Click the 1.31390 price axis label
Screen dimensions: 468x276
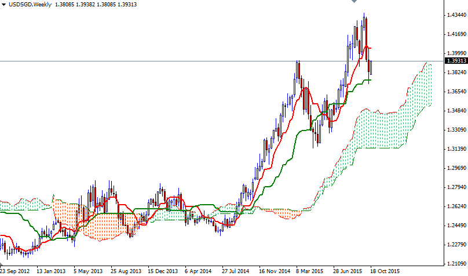(x=456, y=149)
